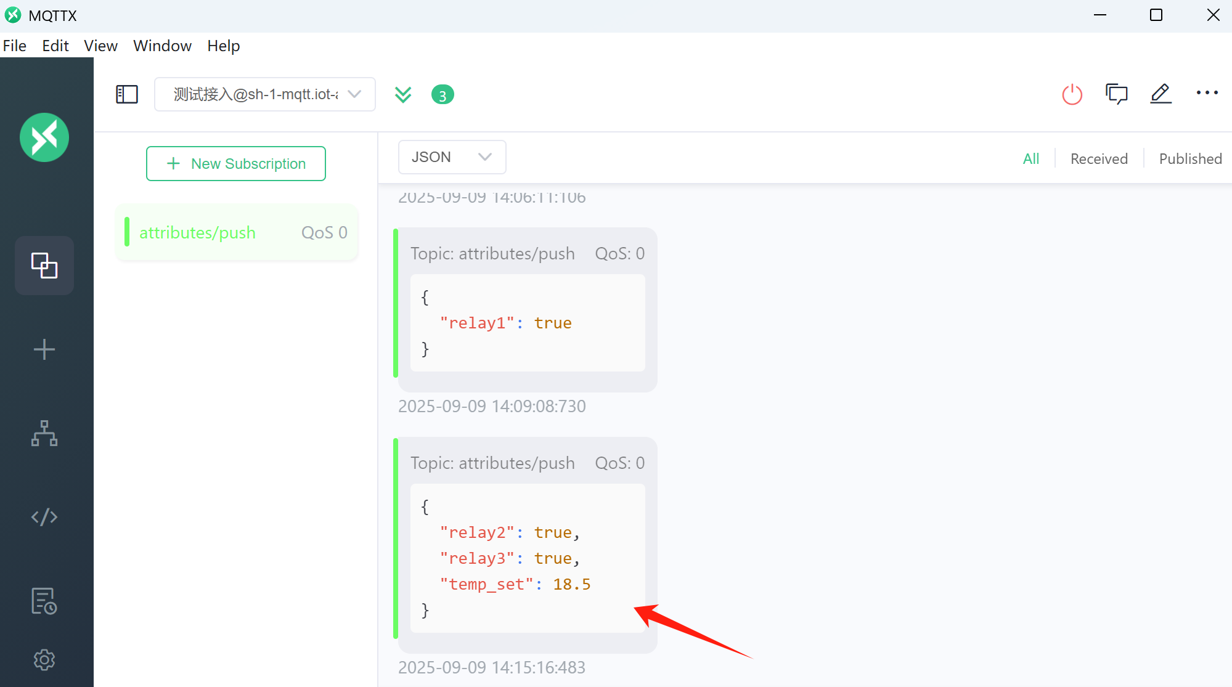Screen dimensions: 1232x687
Task: Edit connection with the pencil icon
Action: coord(1161,94)
